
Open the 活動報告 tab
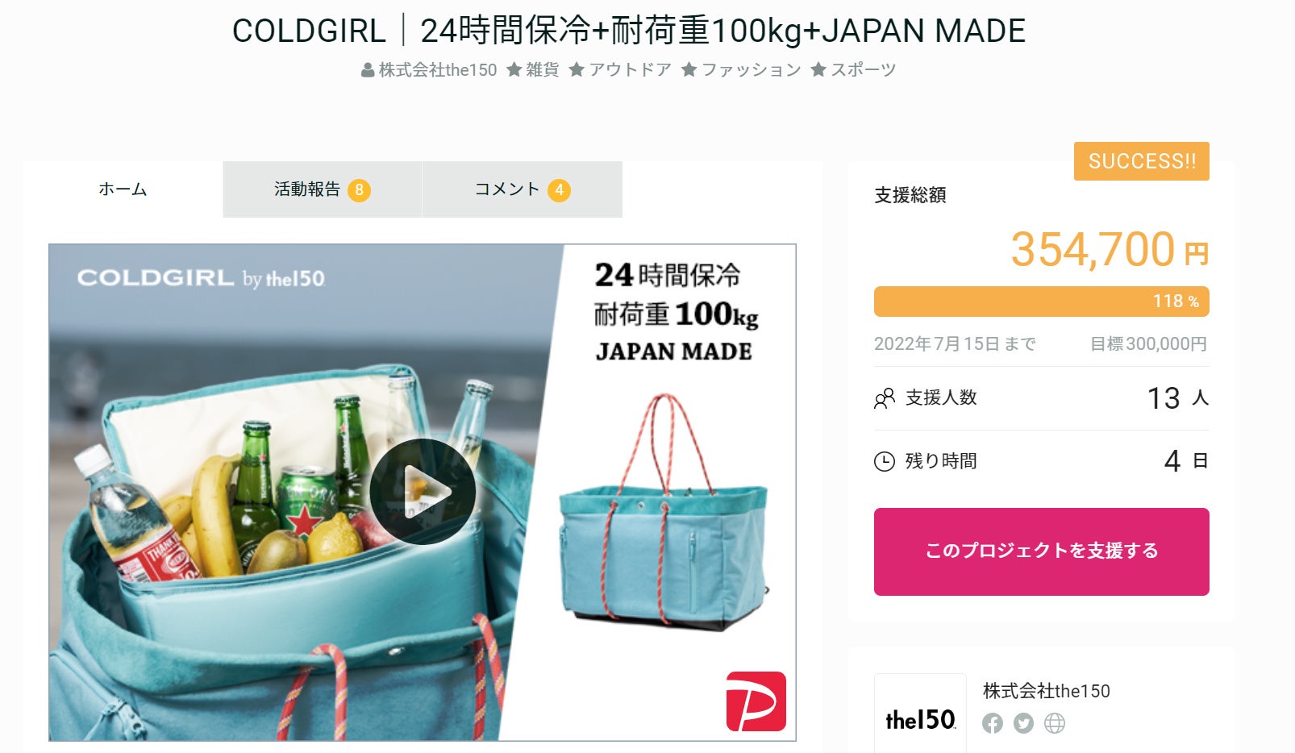pyautogui.click(x=323, y=189)
